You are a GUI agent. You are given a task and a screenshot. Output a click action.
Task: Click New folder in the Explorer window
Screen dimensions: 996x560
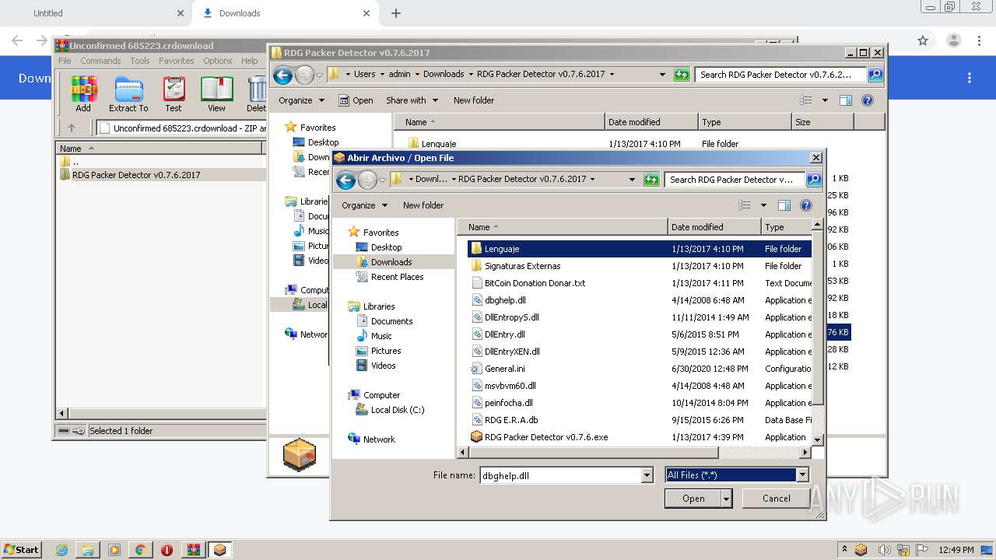(474, 100)
